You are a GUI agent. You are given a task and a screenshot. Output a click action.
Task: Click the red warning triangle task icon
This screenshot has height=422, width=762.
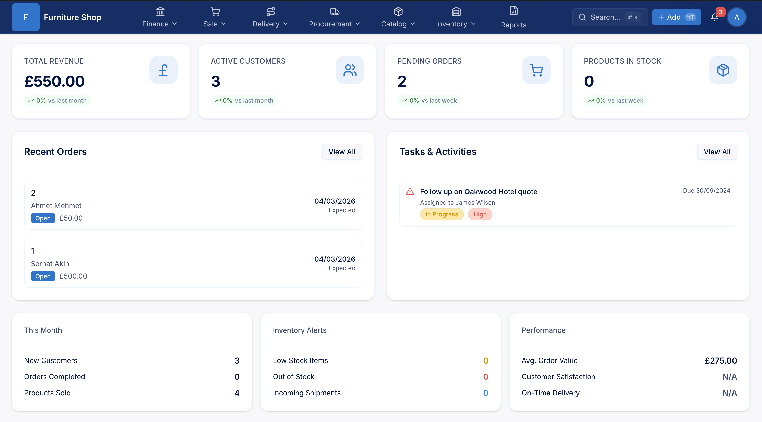click(410, 192)
